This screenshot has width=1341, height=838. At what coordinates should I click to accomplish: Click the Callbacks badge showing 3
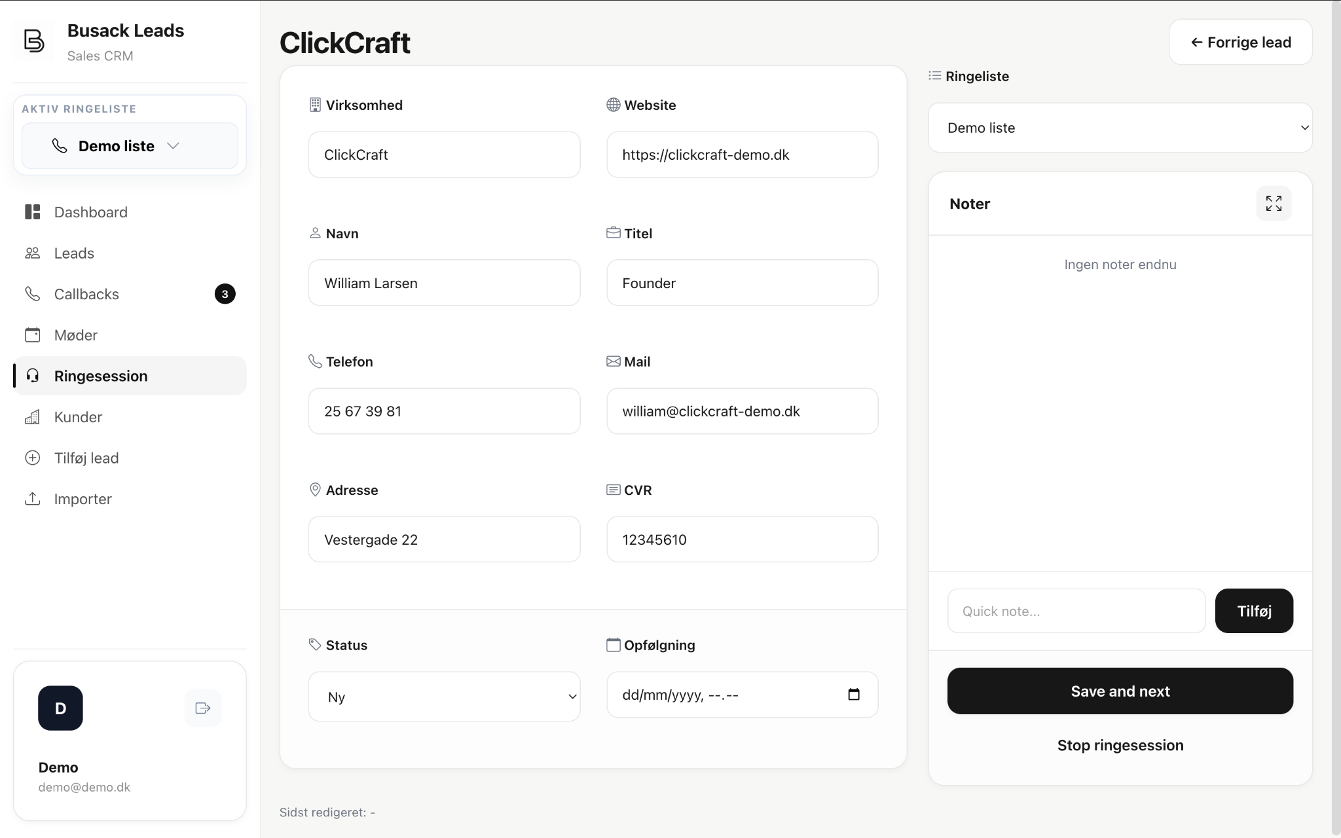(x=225, y=294)
